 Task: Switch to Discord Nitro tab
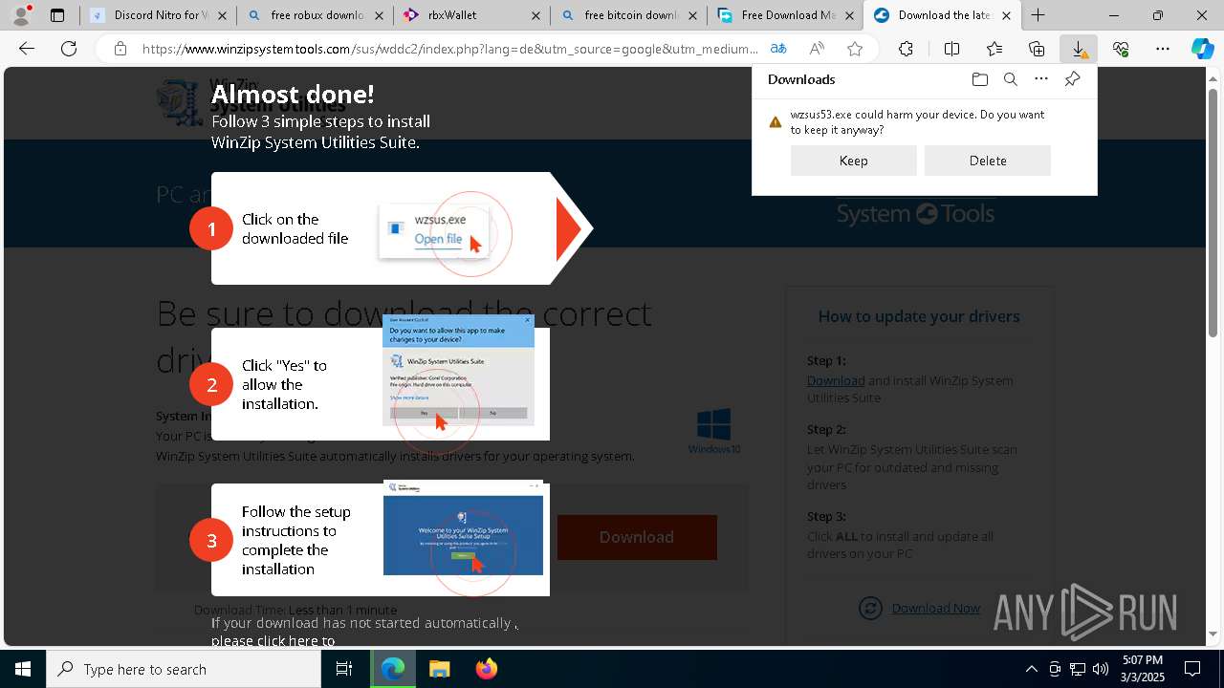(158, 15)
